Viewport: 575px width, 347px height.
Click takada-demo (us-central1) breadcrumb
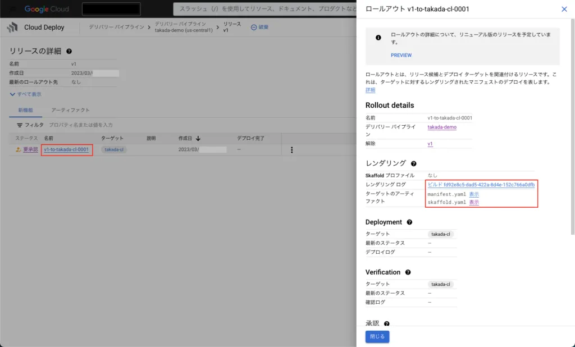coord(184,27)
